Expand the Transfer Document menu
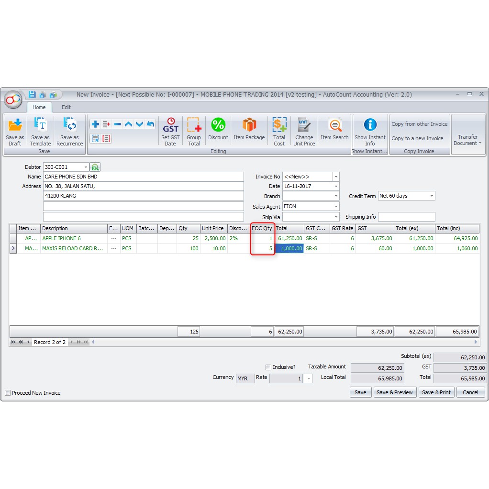This screenshot has width=489, height=489. 467,140
